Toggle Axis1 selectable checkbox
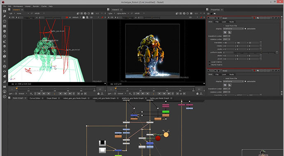Screen dimensions: 284x156 (x=245, y=29)
